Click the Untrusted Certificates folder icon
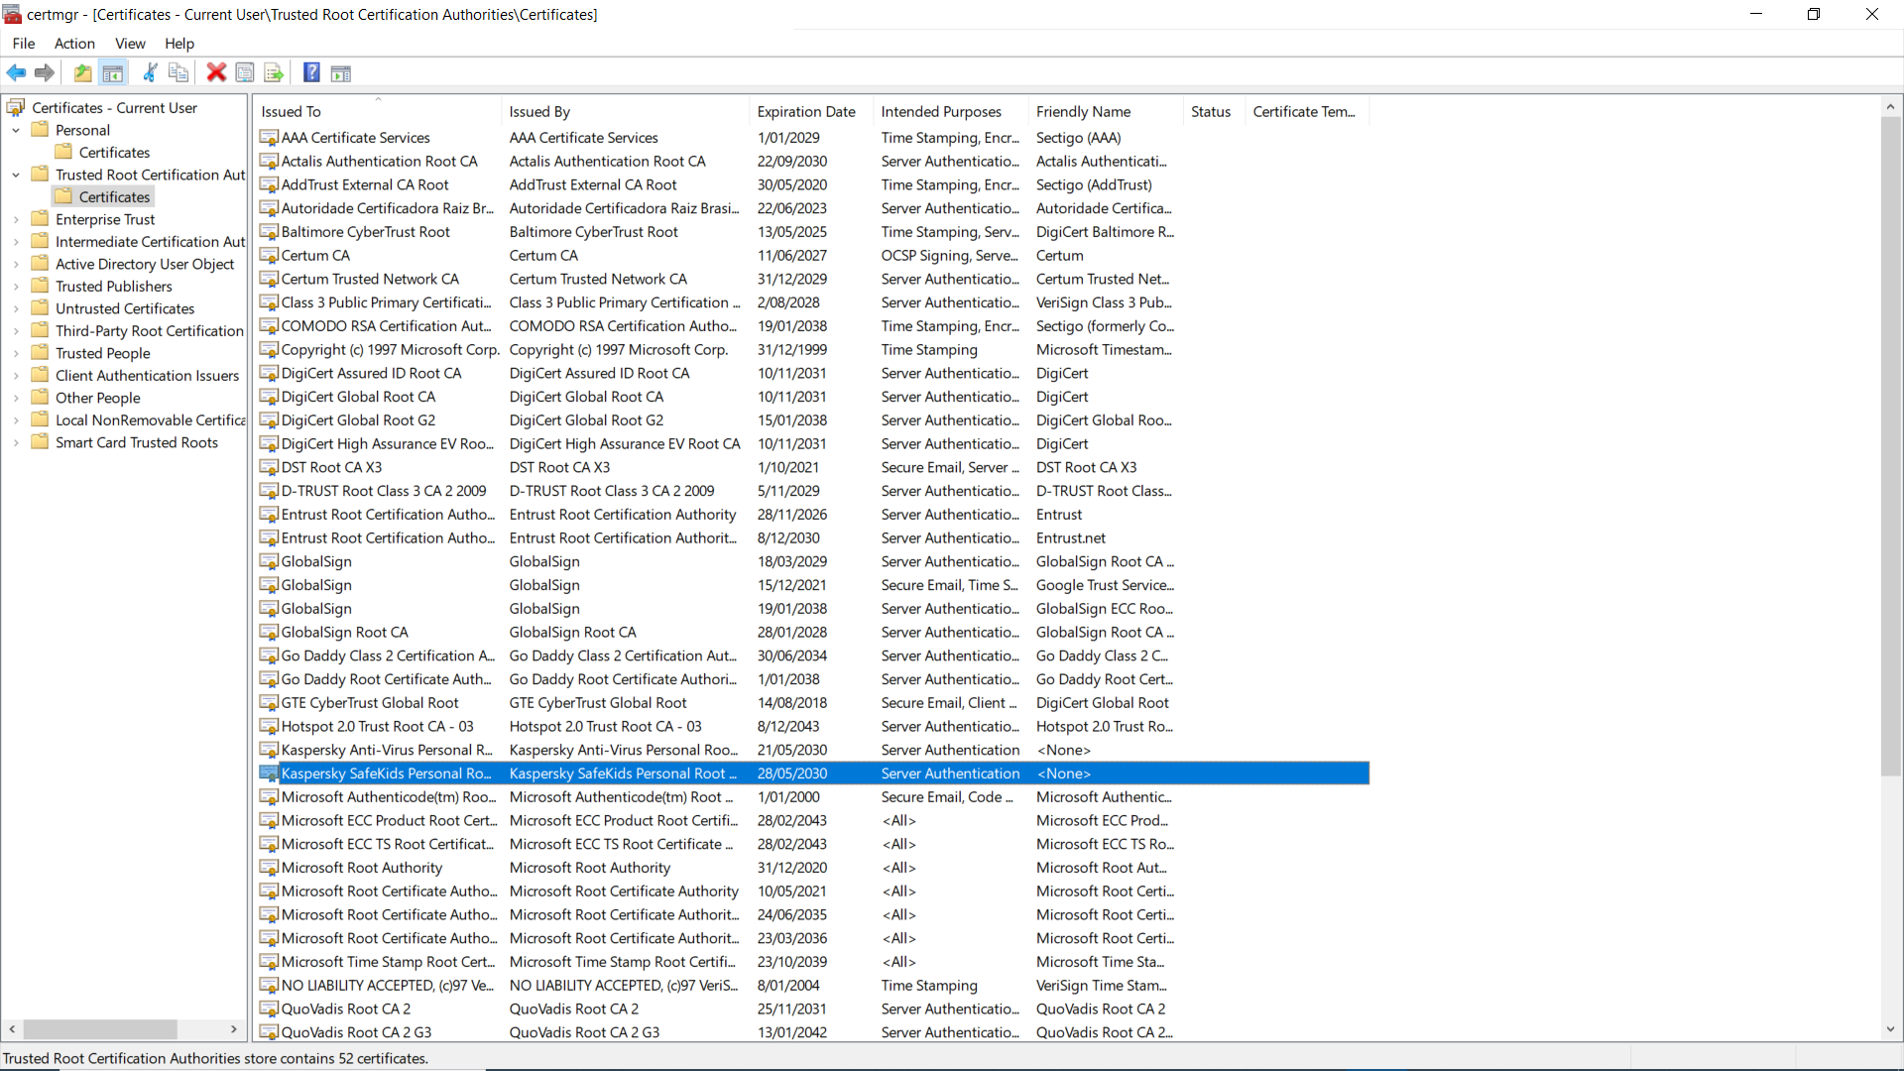 tap(40, 308)
